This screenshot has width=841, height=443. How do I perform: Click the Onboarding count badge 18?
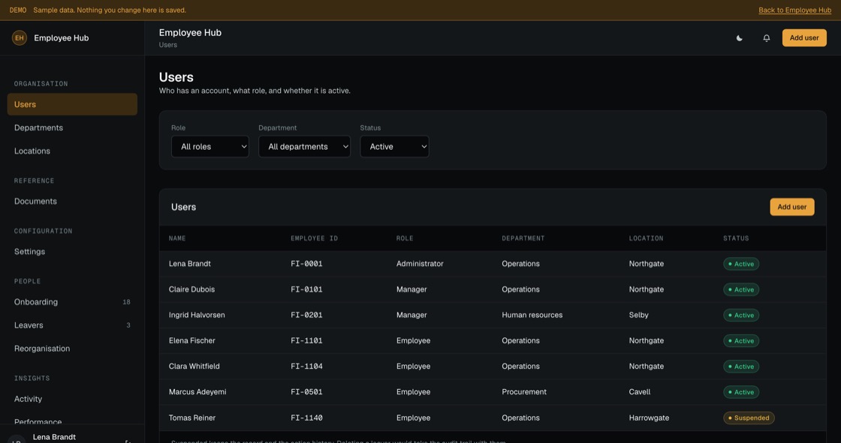126,302
